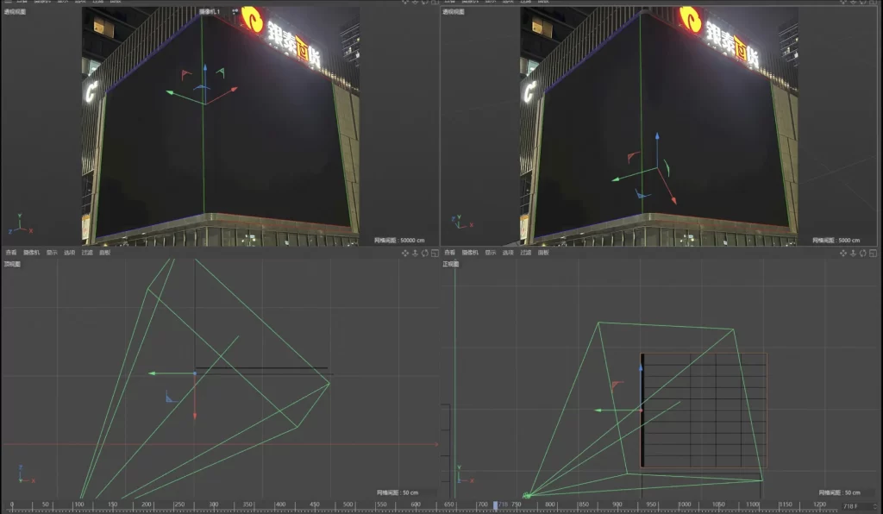Open 查看 menu in the top view panel
This screenshot has height=514, width=883.
(x=10, y=253)
